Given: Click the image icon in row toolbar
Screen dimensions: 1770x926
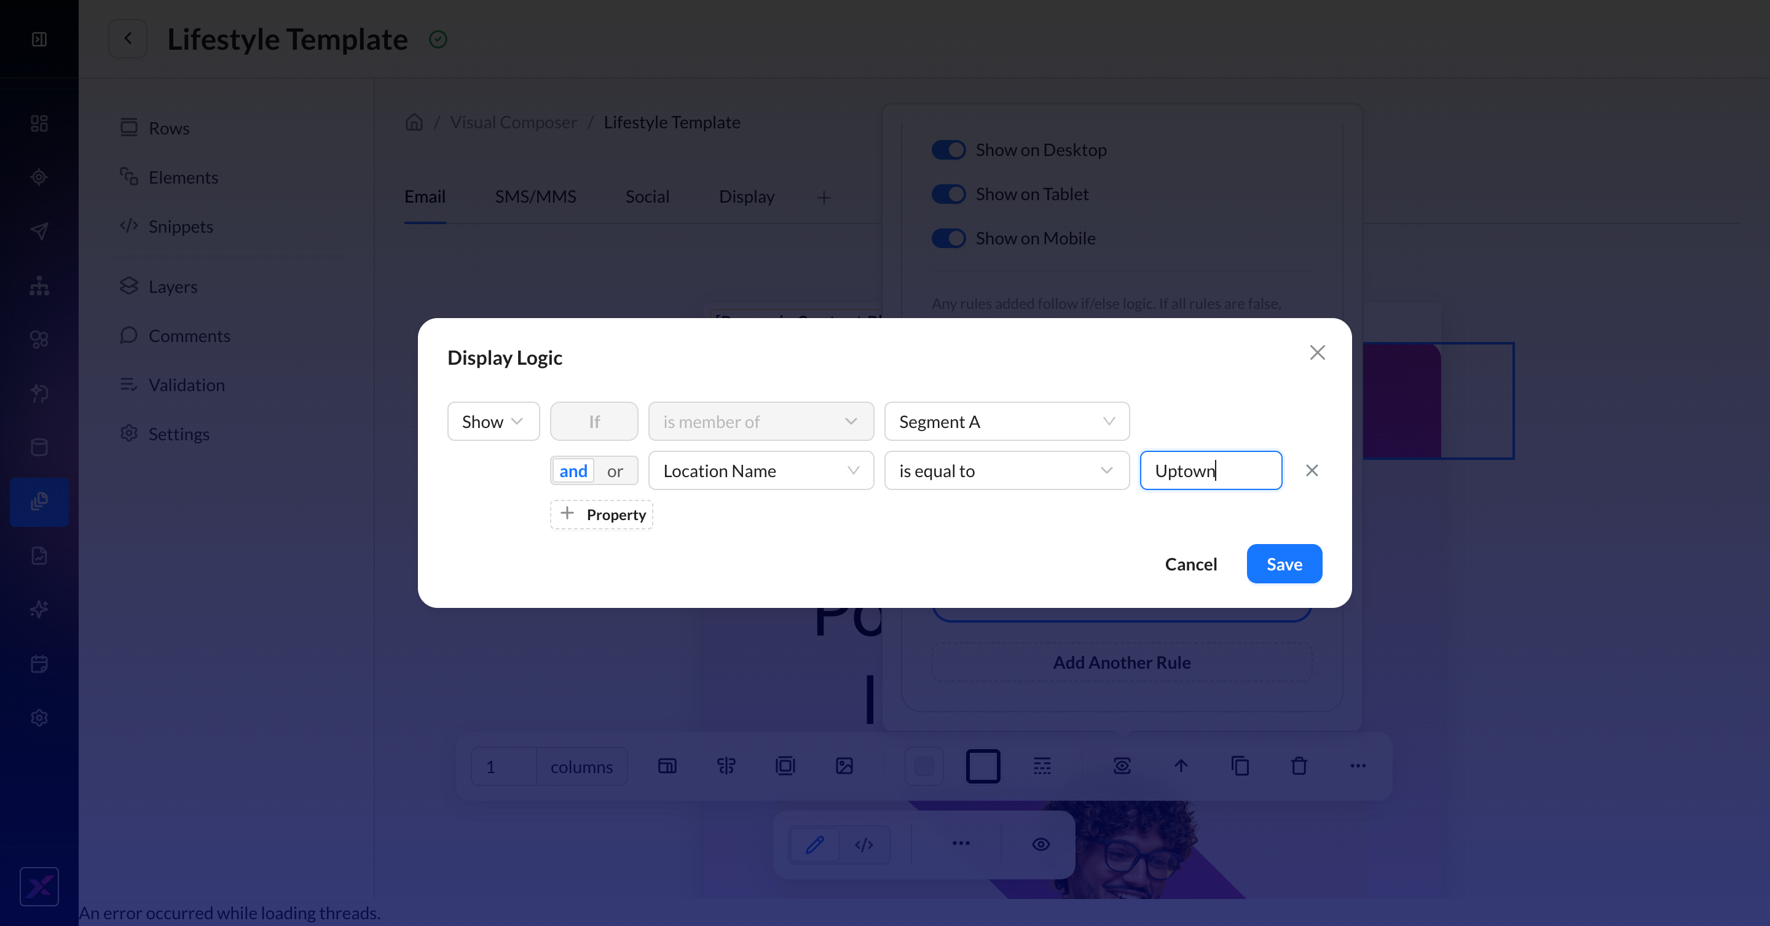Looking at the screenshot, I should (x=844, y=766).
